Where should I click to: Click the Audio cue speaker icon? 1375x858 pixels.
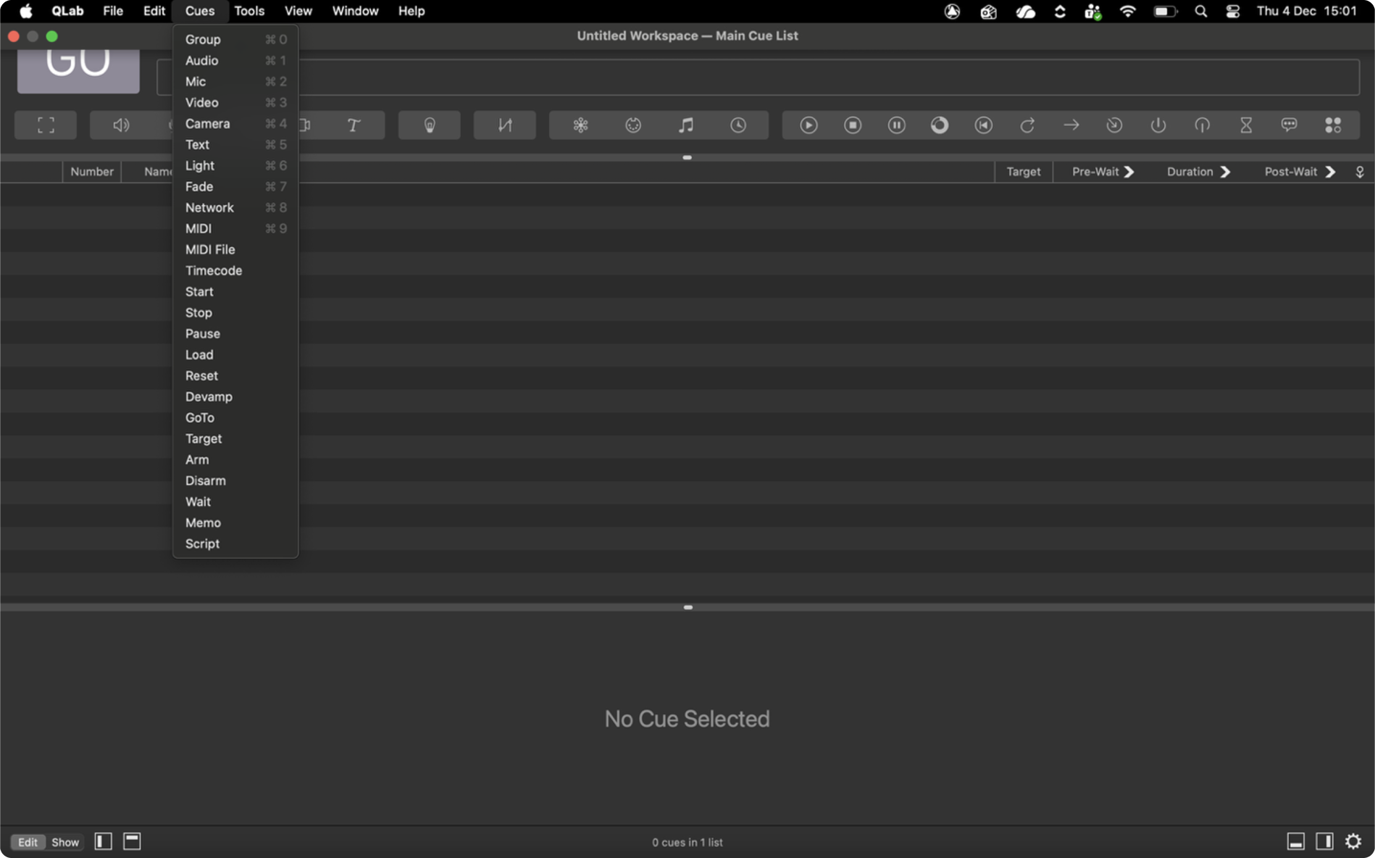[121, 125]
